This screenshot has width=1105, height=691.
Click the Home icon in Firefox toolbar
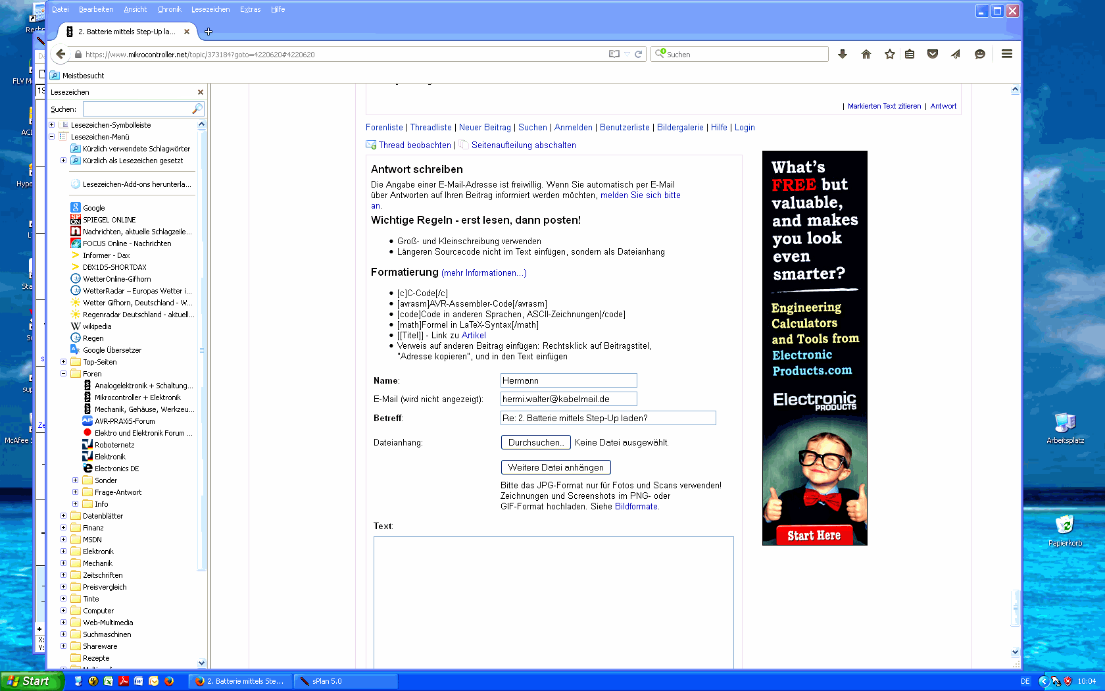(x=866, y=54)
